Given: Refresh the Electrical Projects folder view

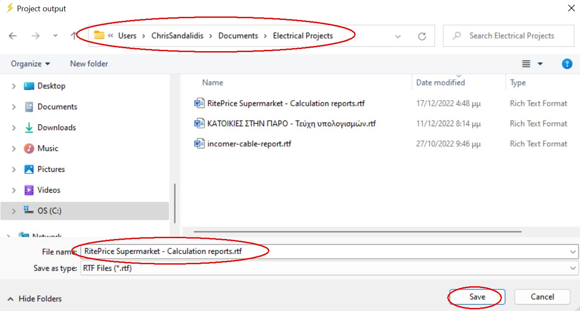Looking at the screenshot, I should click(x=422, y=36).
